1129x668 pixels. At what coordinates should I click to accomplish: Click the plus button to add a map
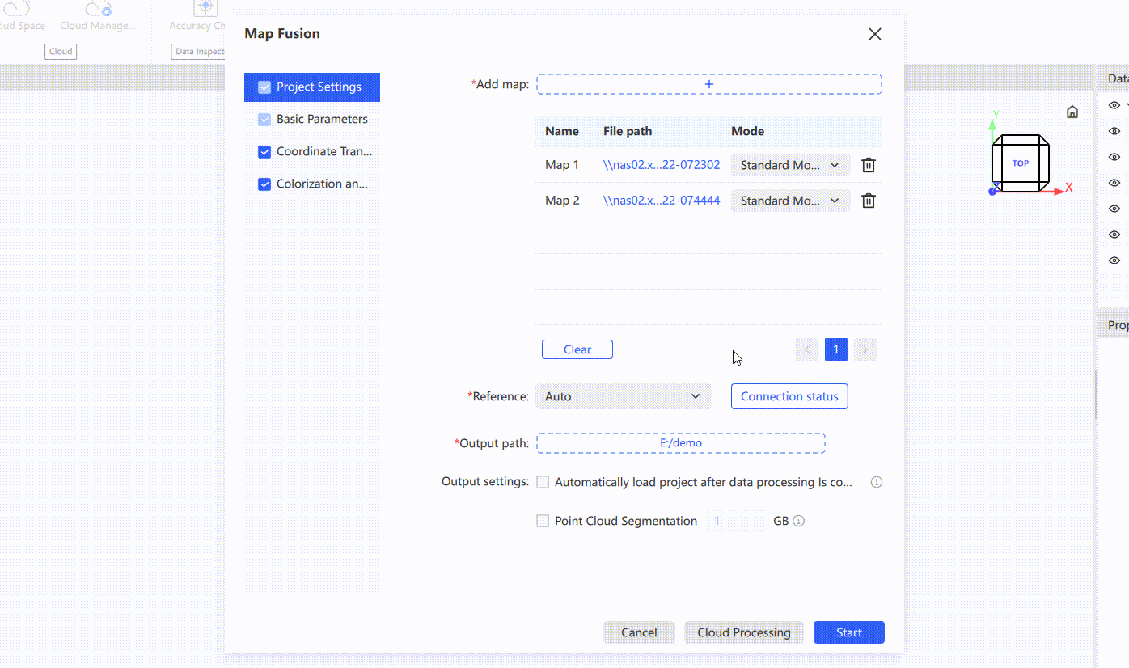709,84
